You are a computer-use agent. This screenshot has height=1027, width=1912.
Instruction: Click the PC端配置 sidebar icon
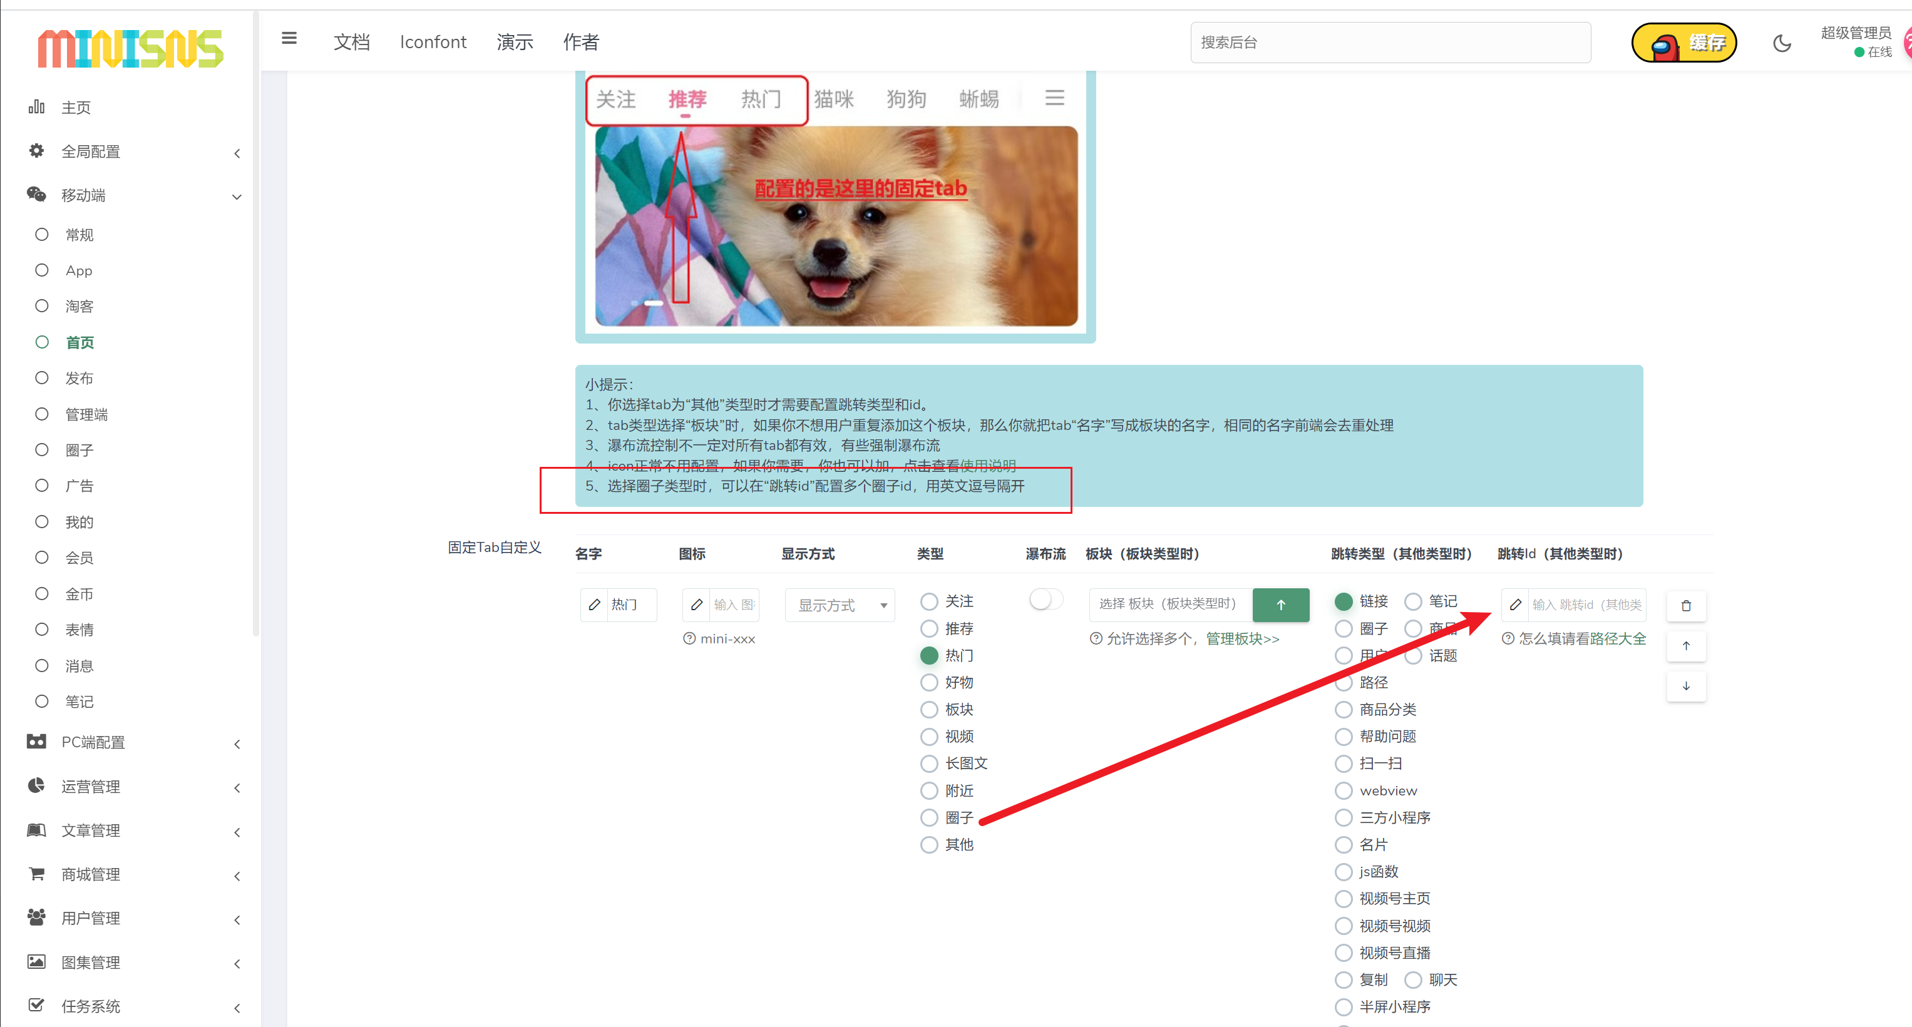point(36,742)
